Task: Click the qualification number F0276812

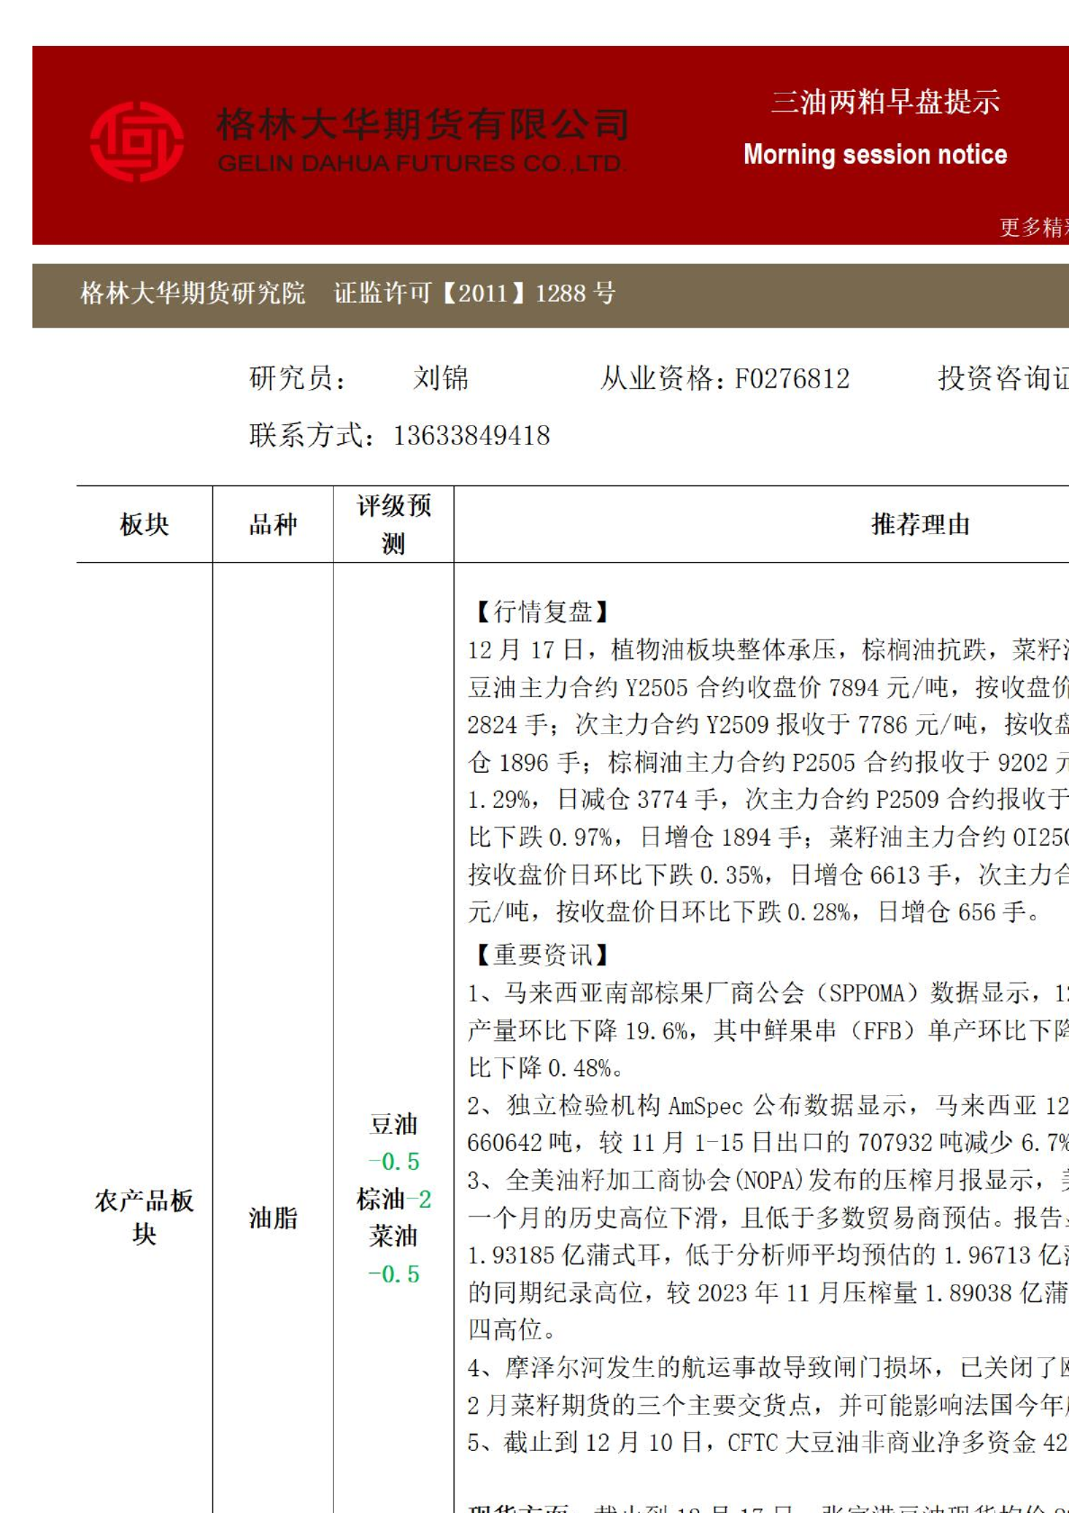Action: pos(792,378)
